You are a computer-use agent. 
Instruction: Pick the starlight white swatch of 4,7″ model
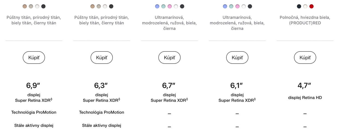coord(305,6)
